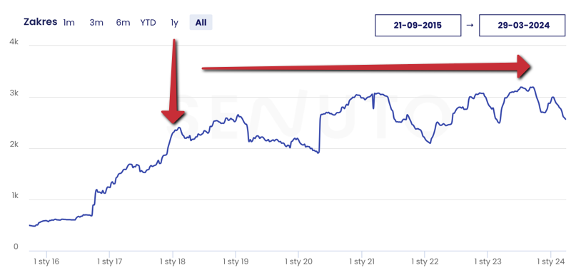This screenshot has width=586, height=280.
Task: Switch range to YTD
Action: [148, 23]
